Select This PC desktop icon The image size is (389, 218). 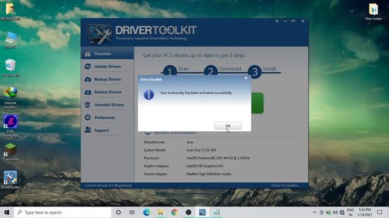pyautogui.click(x=10, y=39)
